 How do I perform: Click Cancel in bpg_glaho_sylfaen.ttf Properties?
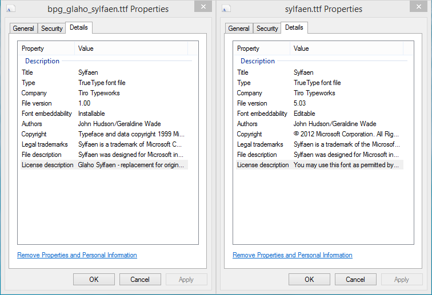point(140,280)
